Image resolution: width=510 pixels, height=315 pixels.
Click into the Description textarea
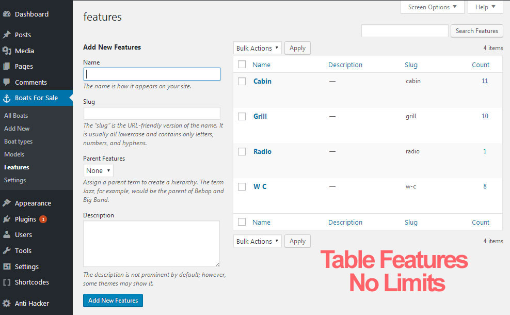click(152, 244)
